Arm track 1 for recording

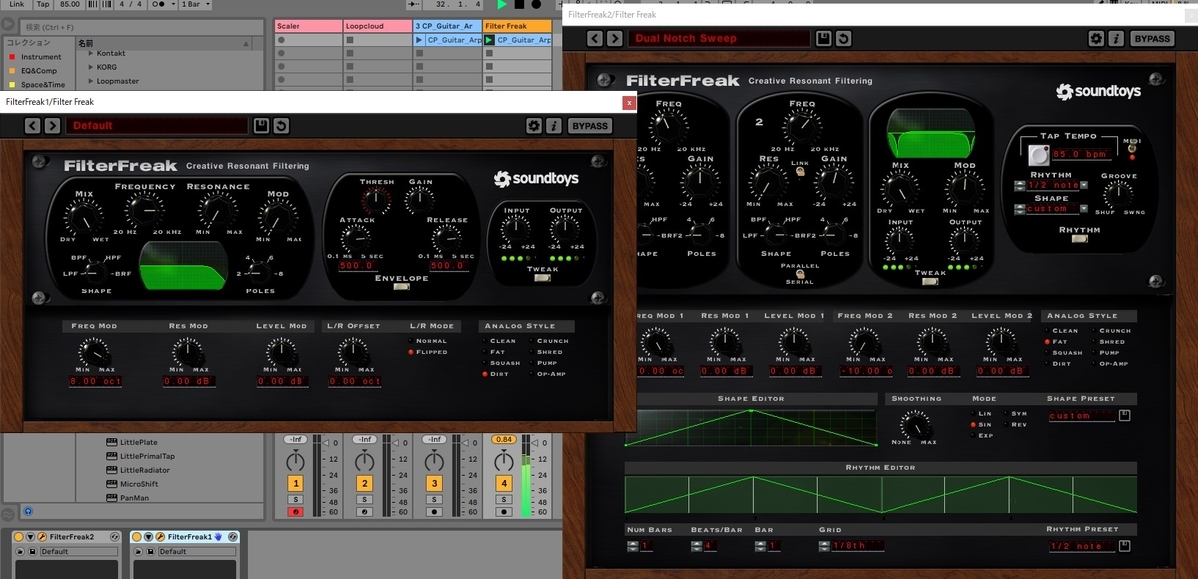[295, 512]
